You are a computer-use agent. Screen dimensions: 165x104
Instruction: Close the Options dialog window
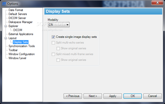point(157,3)
